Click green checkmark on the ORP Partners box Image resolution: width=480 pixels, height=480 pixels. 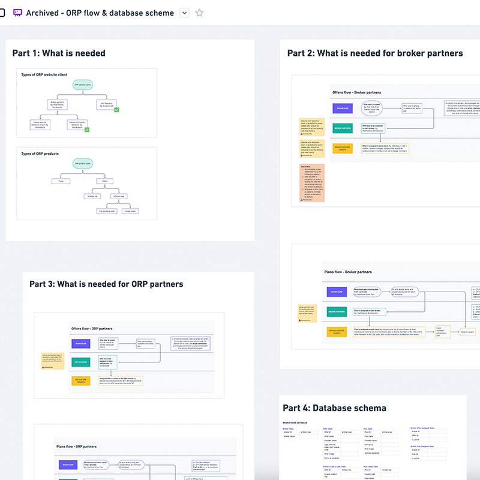pos(116,110)
